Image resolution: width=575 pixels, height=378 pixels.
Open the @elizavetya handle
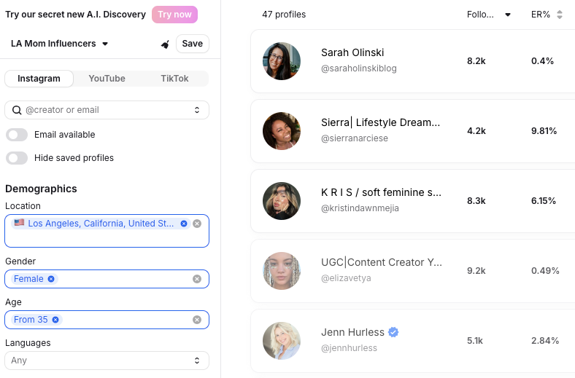point(346,278)
